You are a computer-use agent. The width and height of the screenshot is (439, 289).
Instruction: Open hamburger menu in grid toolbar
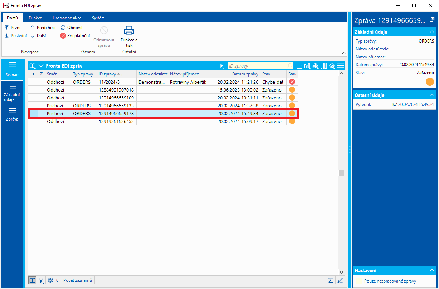tap(340, 66)
